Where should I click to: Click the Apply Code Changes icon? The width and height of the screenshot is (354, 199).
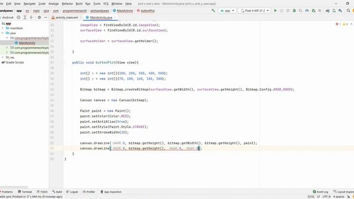pos(288,11)
